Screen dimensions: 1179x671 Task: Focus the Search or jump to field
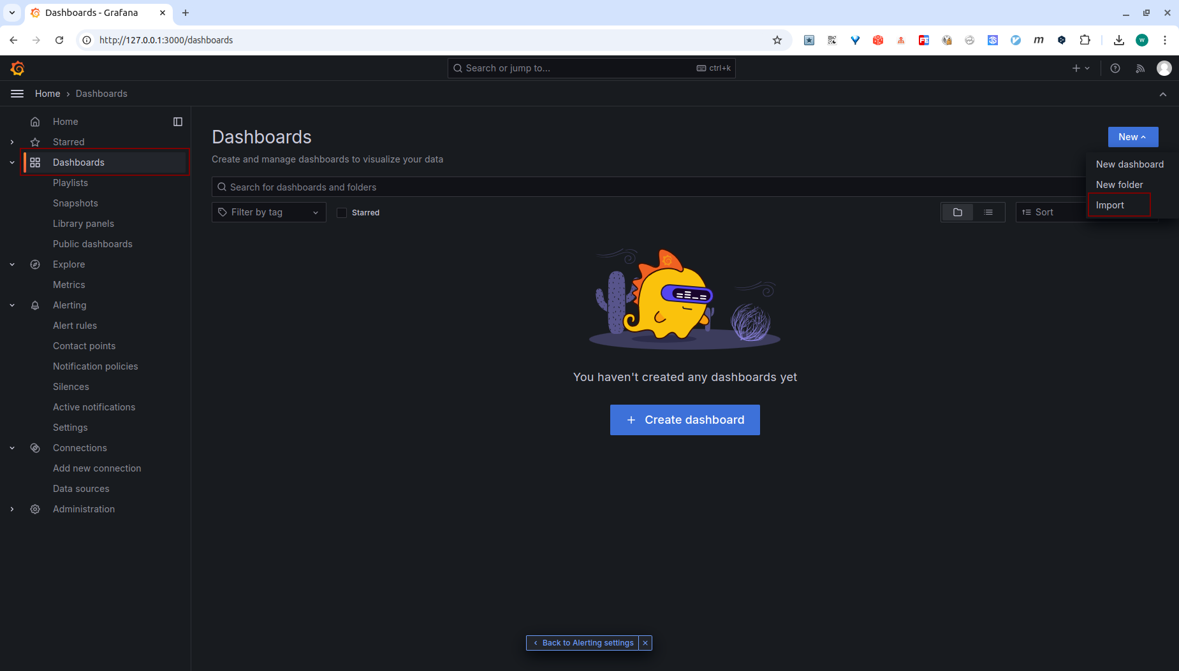coord(592,68)
